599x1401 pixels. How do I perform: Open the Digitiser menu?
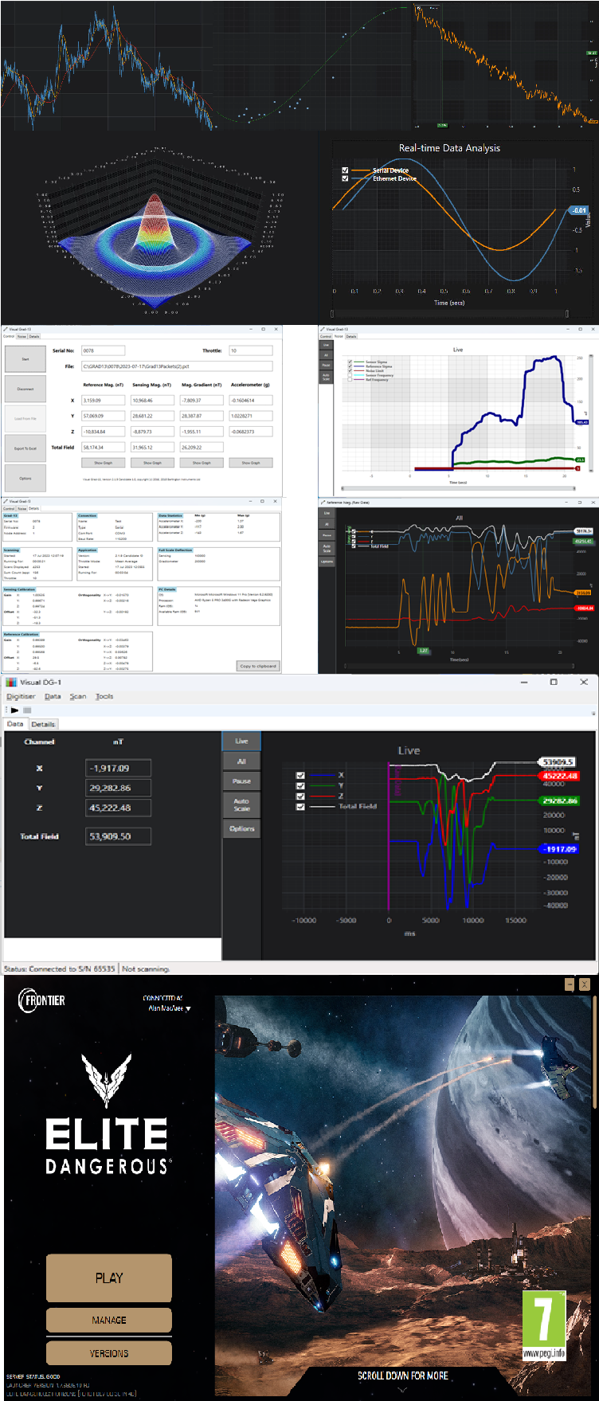(x=22, y=696)
